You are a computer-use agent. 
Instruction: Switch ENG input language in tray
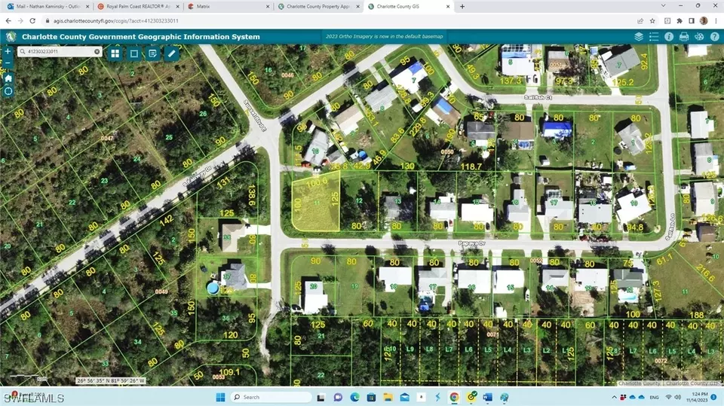point(655,397)
